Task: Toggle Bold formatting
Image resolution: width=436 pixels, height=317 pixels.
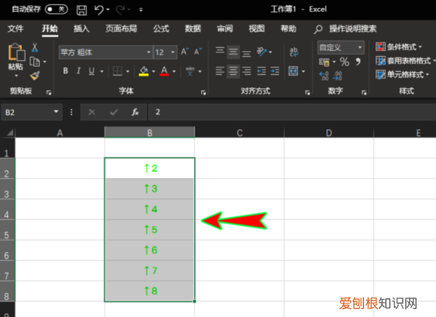Action: [x=65, y=71]
